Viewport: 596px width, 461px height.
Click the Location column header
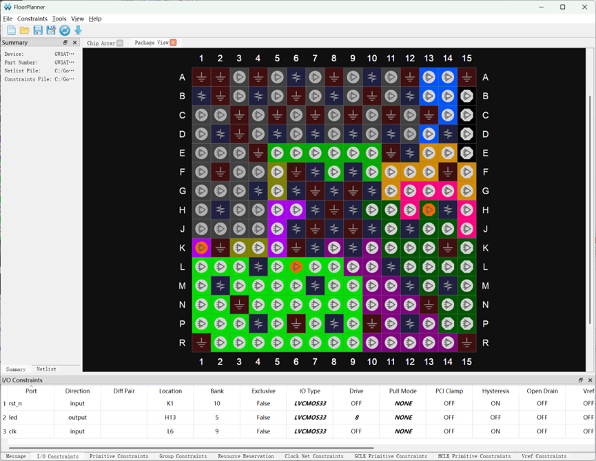point(170,391)
